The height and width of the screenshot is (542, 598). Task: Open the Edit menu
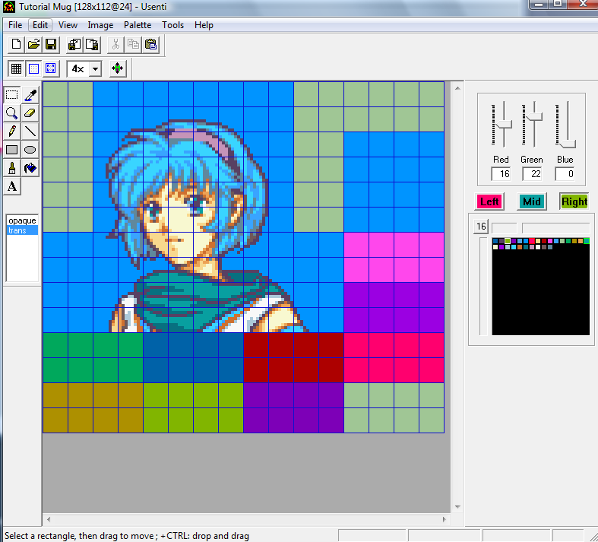click(x=40, y=25)
